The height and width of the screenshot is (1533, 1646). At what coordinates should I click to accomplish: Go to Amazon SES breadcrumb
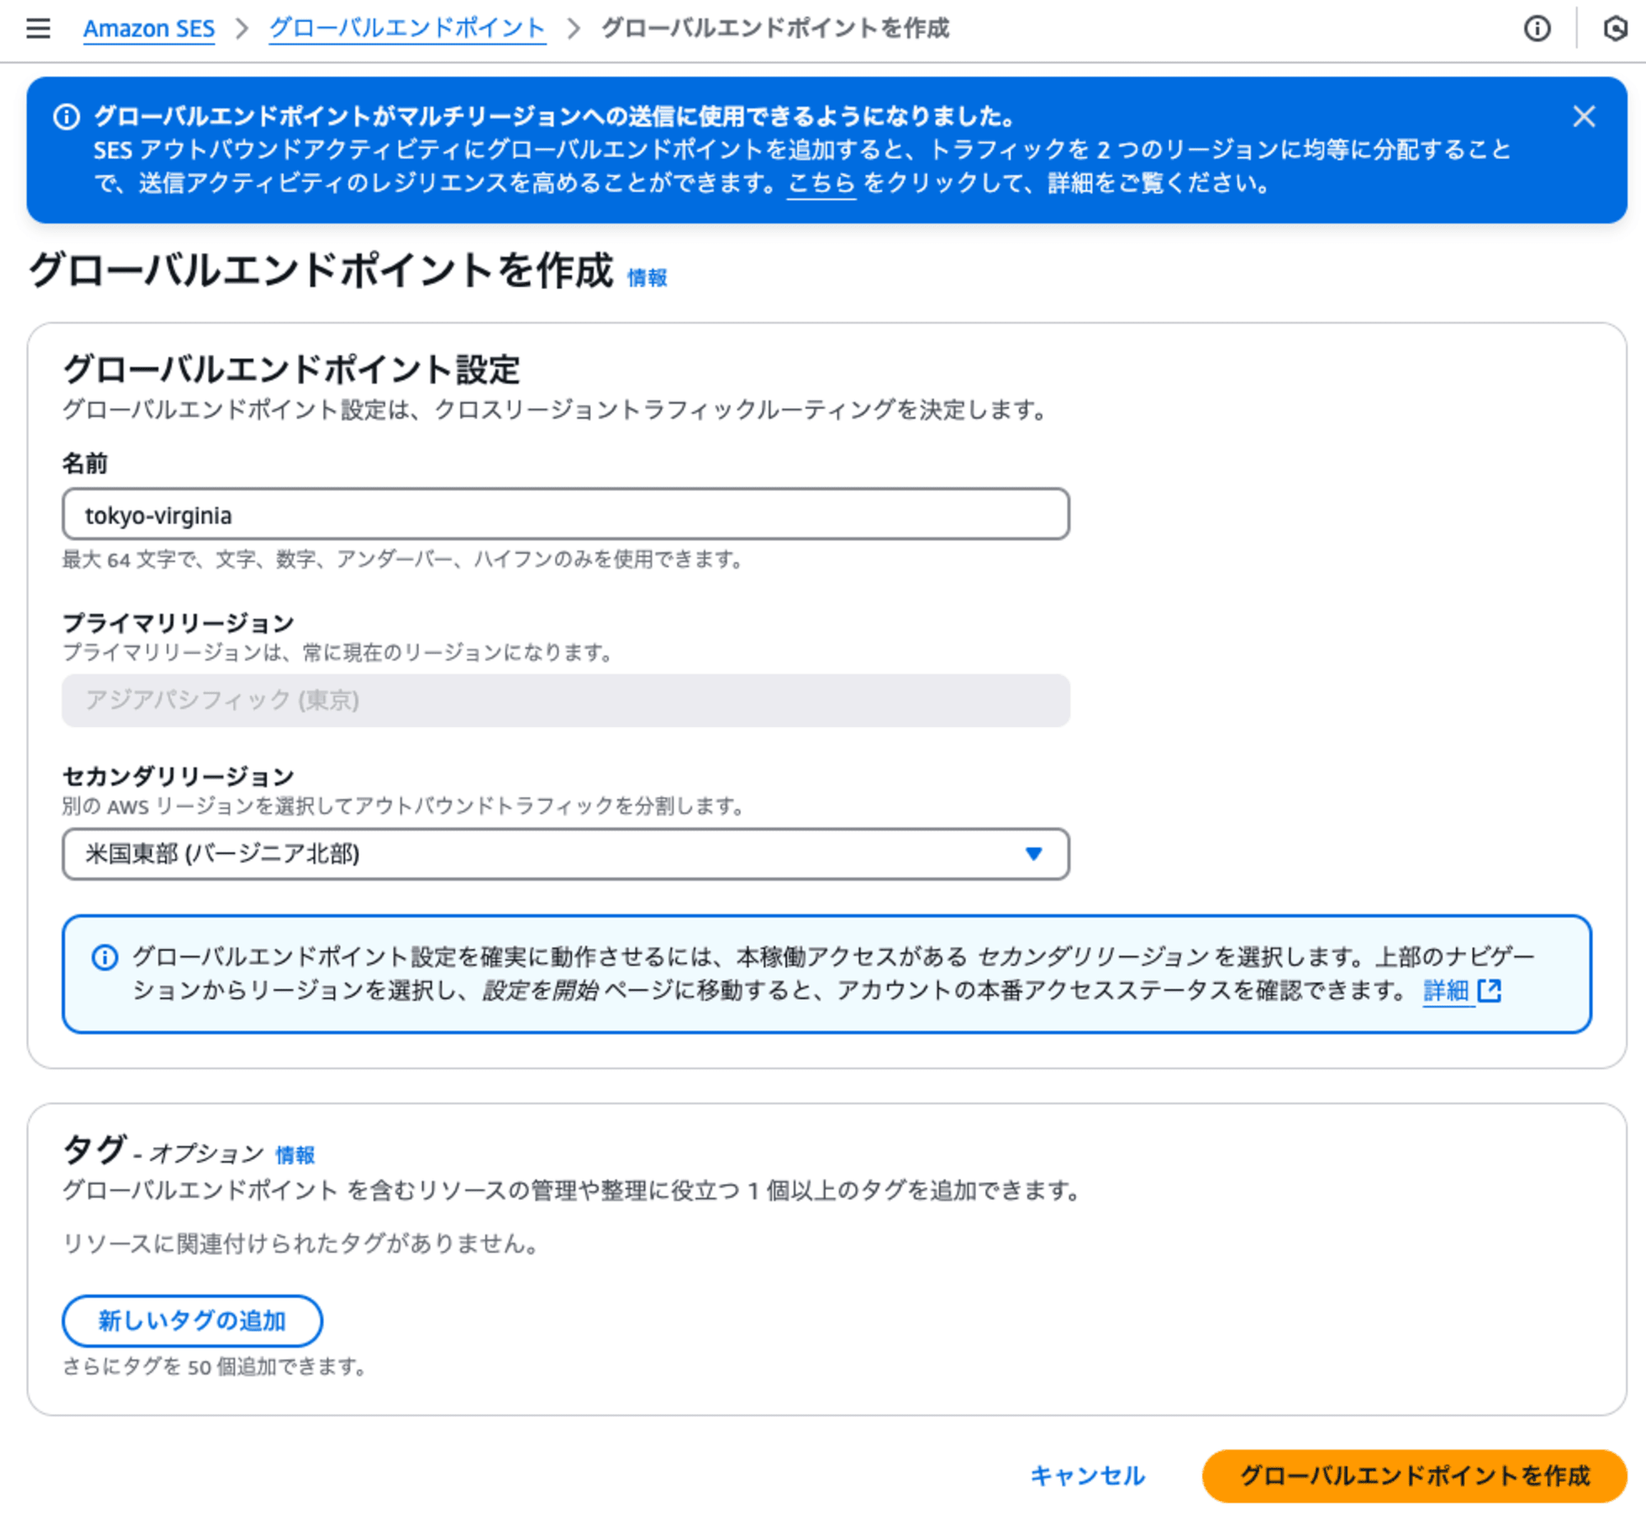[x=149, y=29]
